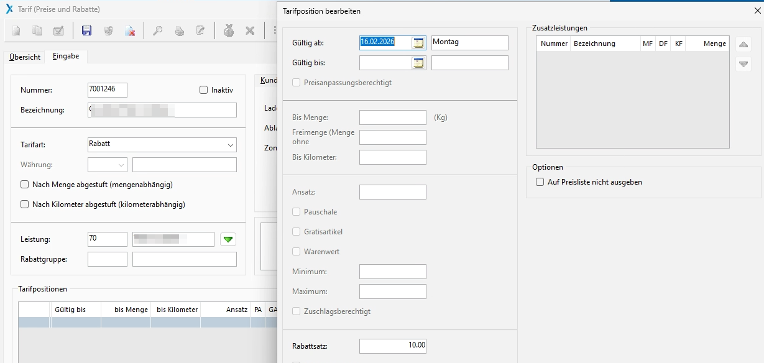
Task: Click the blue floppy disk save icon
Action: (x=86, y=30)
